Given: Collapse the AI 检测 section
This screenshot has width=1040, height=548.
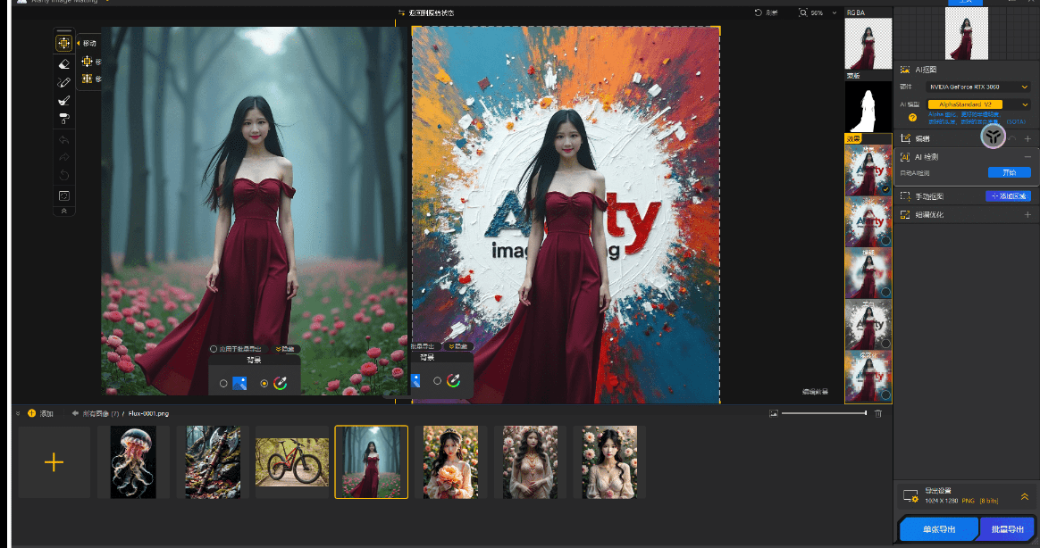Looking at the screenshot, I should [1027, 157].
